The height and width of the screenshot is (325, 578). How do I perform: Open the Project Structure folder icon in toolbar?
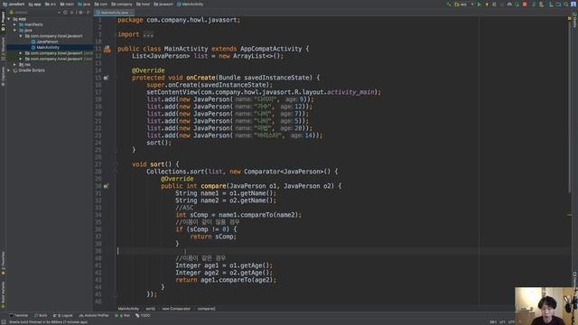558,5
